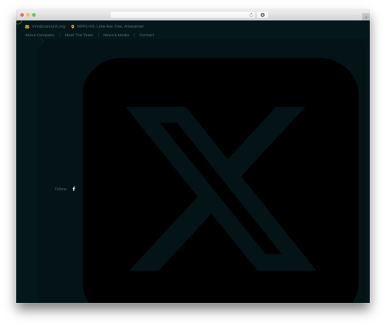The width and height of the screenshot is (386, 326).
Task: Click the Facebook icon next to Follow
Action: [x=74, y=189]
